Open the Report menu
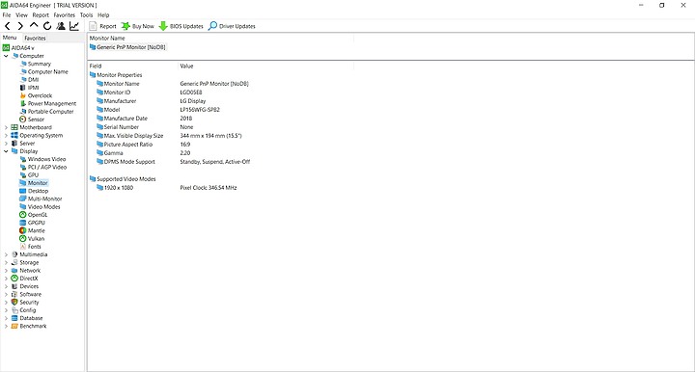Screen dimensions: 695x372 pyautogui.click(x=41, y=15)
